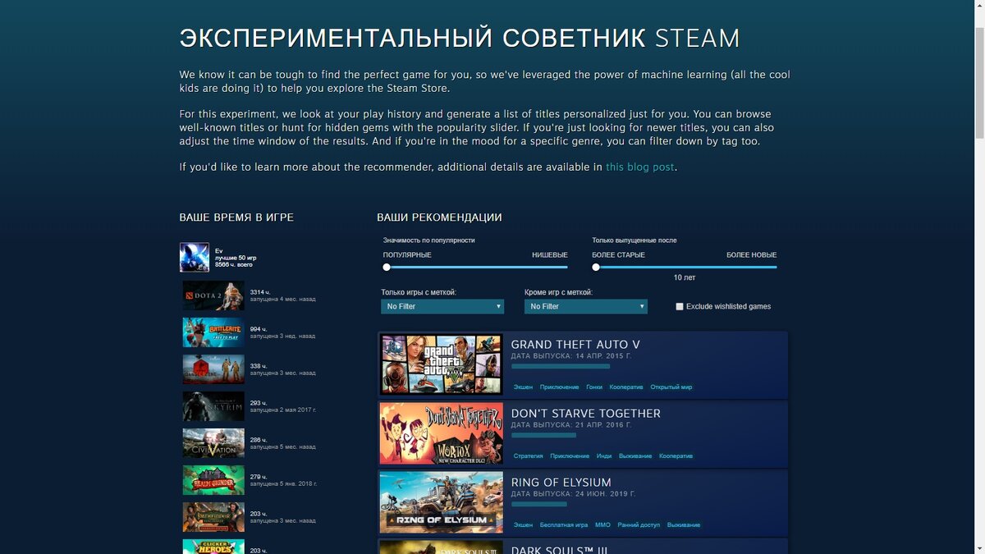Open the Dota 2 game thumbnail
Image resolution: width=985 pixels, height=554 pixels.
point(213,296)
